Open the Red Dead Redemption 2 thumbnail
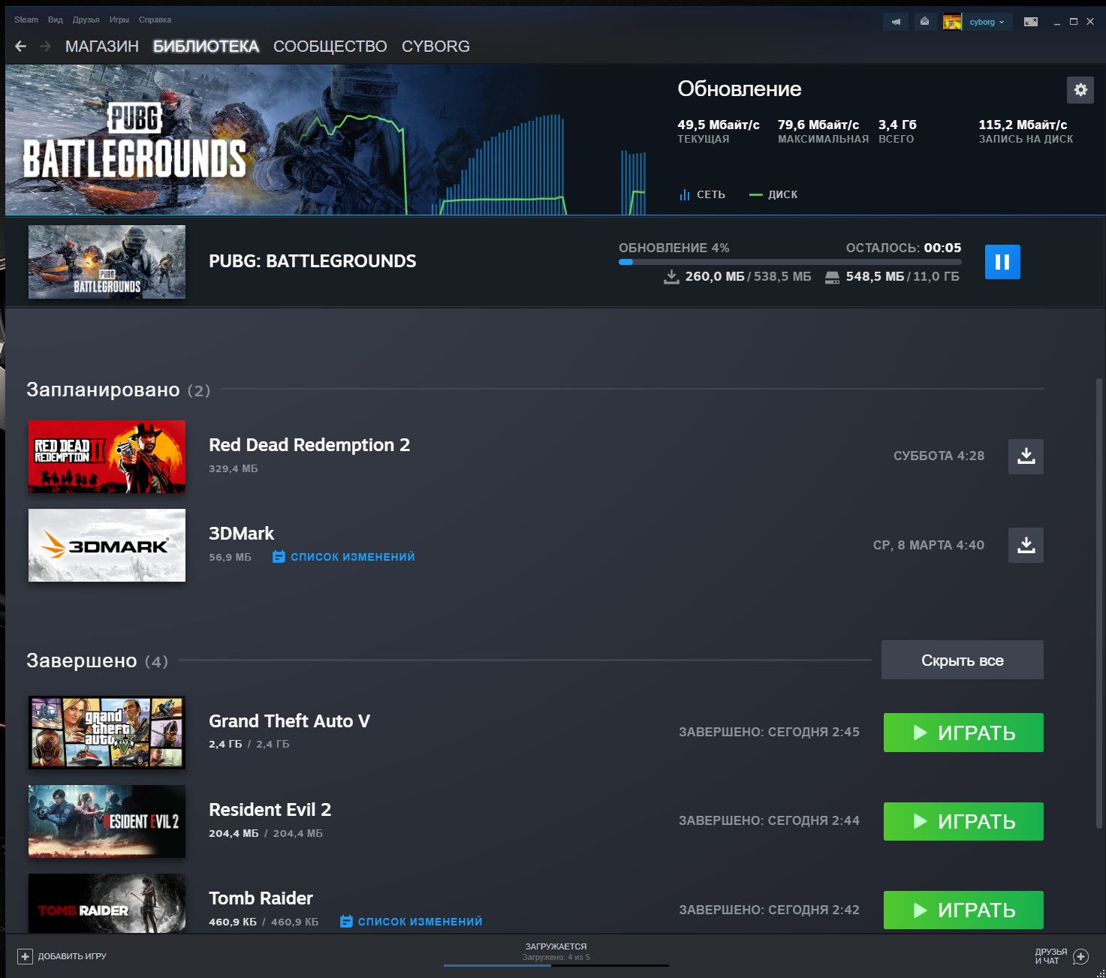This screenshot has height=978, width=1106. (107, 456)
